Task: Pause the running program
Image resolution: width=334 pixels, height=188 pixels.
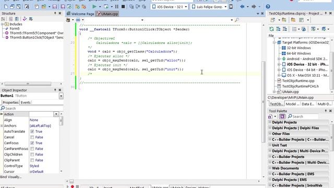Action: pos(117,7)
